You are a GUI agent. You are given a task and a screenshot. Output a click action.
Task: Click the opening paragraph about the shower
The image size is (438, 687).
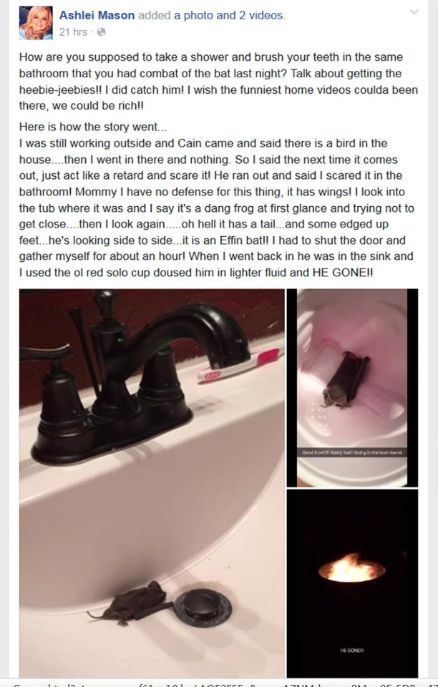[x=218, y=82]
